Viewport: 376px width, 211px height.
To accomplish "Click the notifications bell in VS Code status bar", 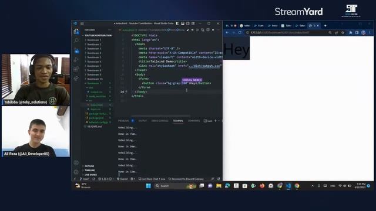I will (x=219, y=179).
